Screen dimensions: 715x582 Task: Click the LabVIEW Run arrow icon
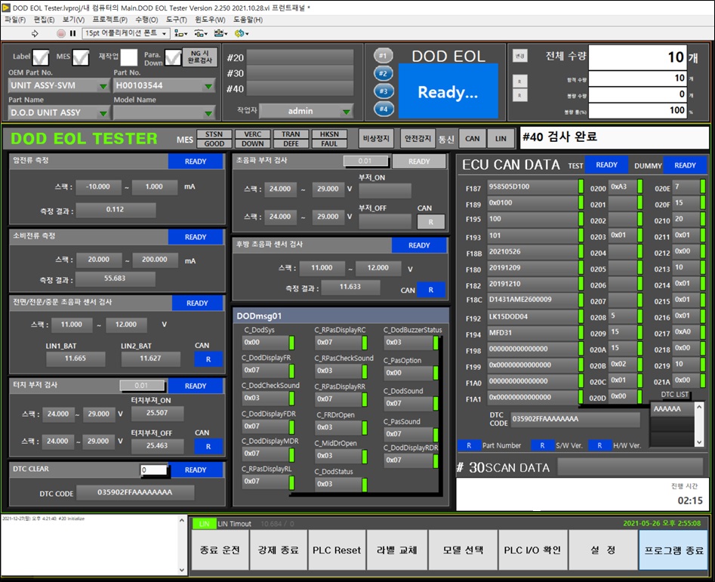[34, 33]
